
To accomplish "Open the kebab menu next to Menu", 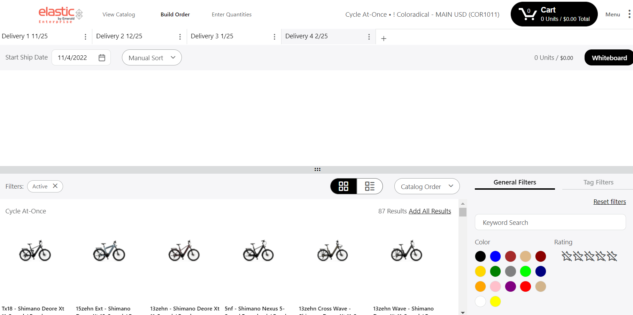I will [629, 14].
